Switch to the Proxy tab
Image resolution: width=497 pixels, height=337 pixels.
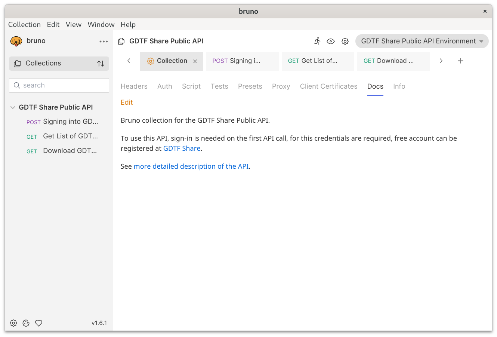(281, 86)
